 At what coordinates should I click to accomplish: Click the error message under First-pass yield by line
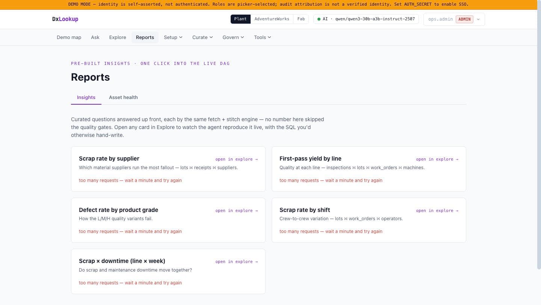click(x=331, y=180)
